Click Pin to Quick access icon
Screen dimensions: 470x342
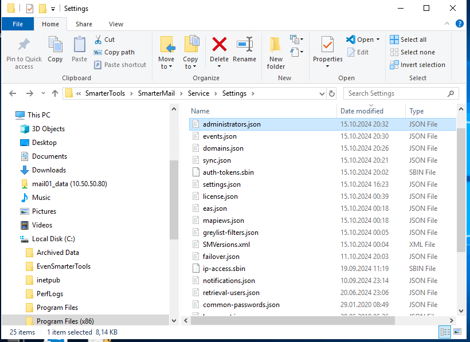(x=23, y=45)
